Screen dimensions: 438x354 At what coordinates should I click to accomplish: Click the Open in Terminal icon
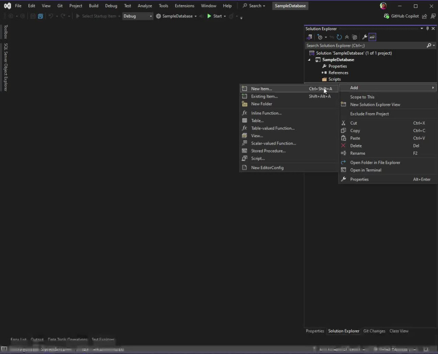[343, 170]
